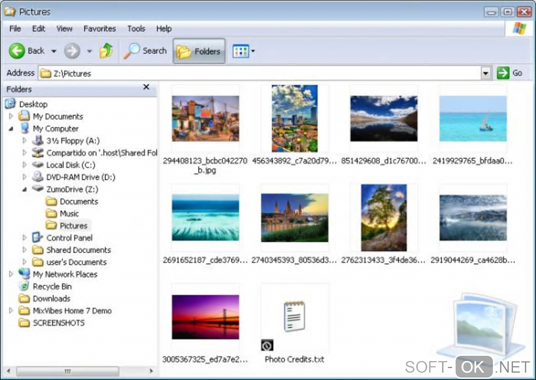Click the Z:\Pictures address field
Screen dimensions: 536x380
pos(260,73)
